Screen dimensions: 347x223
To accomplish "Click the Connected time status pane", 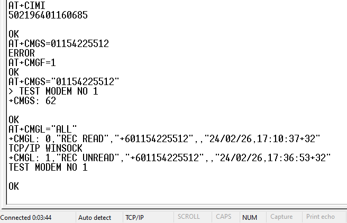I will tap(26, 217).
